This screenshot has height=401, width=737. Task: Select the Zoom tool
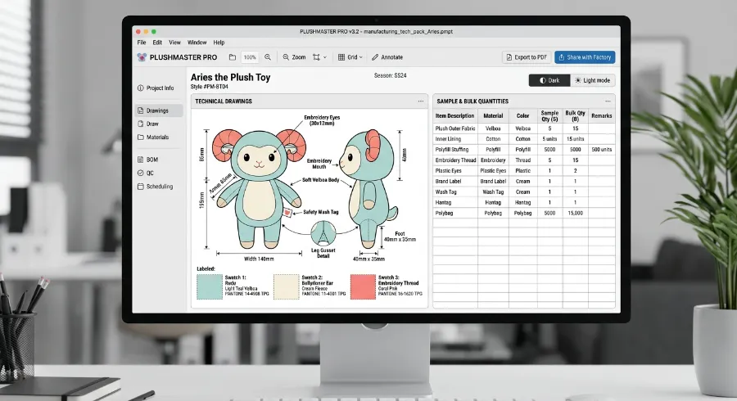pyautogui.click(x=294, y=57)
